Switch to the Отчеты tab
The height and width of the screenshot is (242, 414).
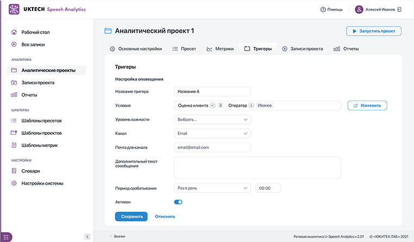point(346,49)
